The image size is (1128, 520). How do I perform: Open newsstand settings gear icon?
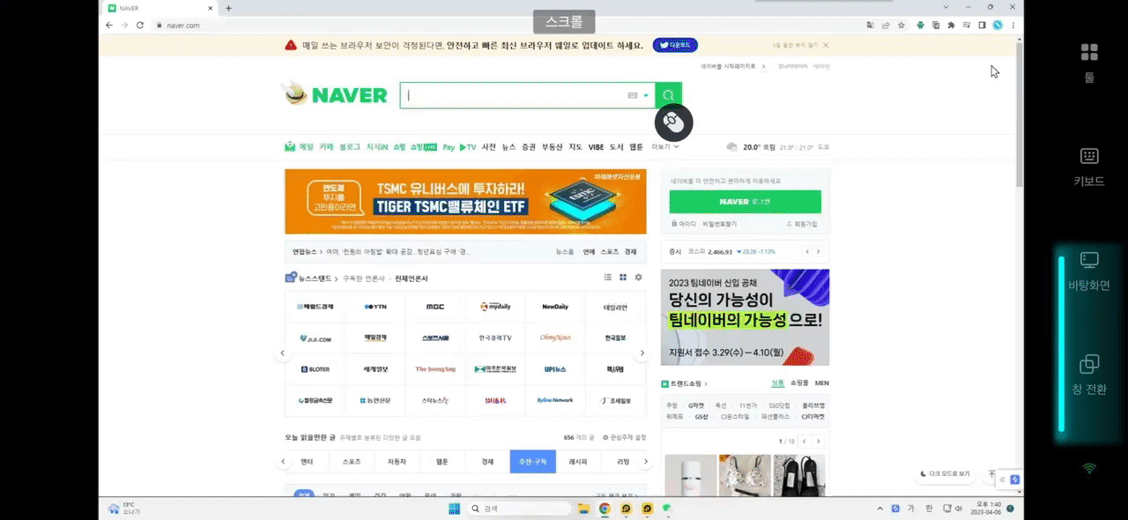(638, 278)
